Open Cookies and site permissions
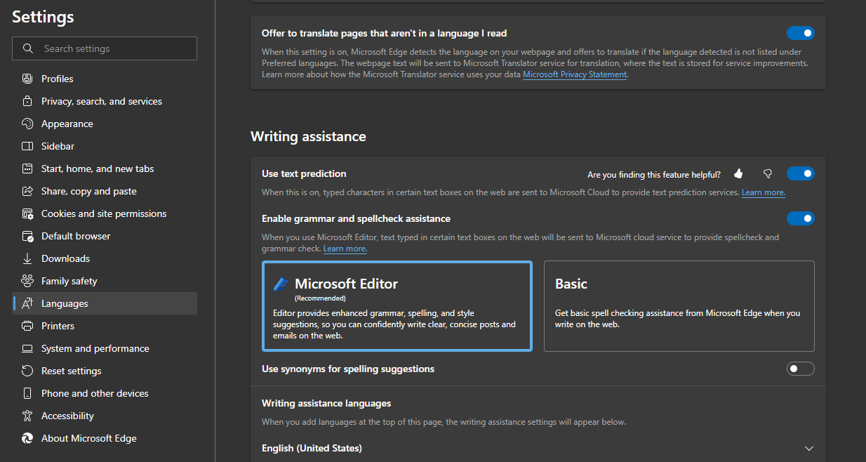The image size is (866, 462). 104,213
